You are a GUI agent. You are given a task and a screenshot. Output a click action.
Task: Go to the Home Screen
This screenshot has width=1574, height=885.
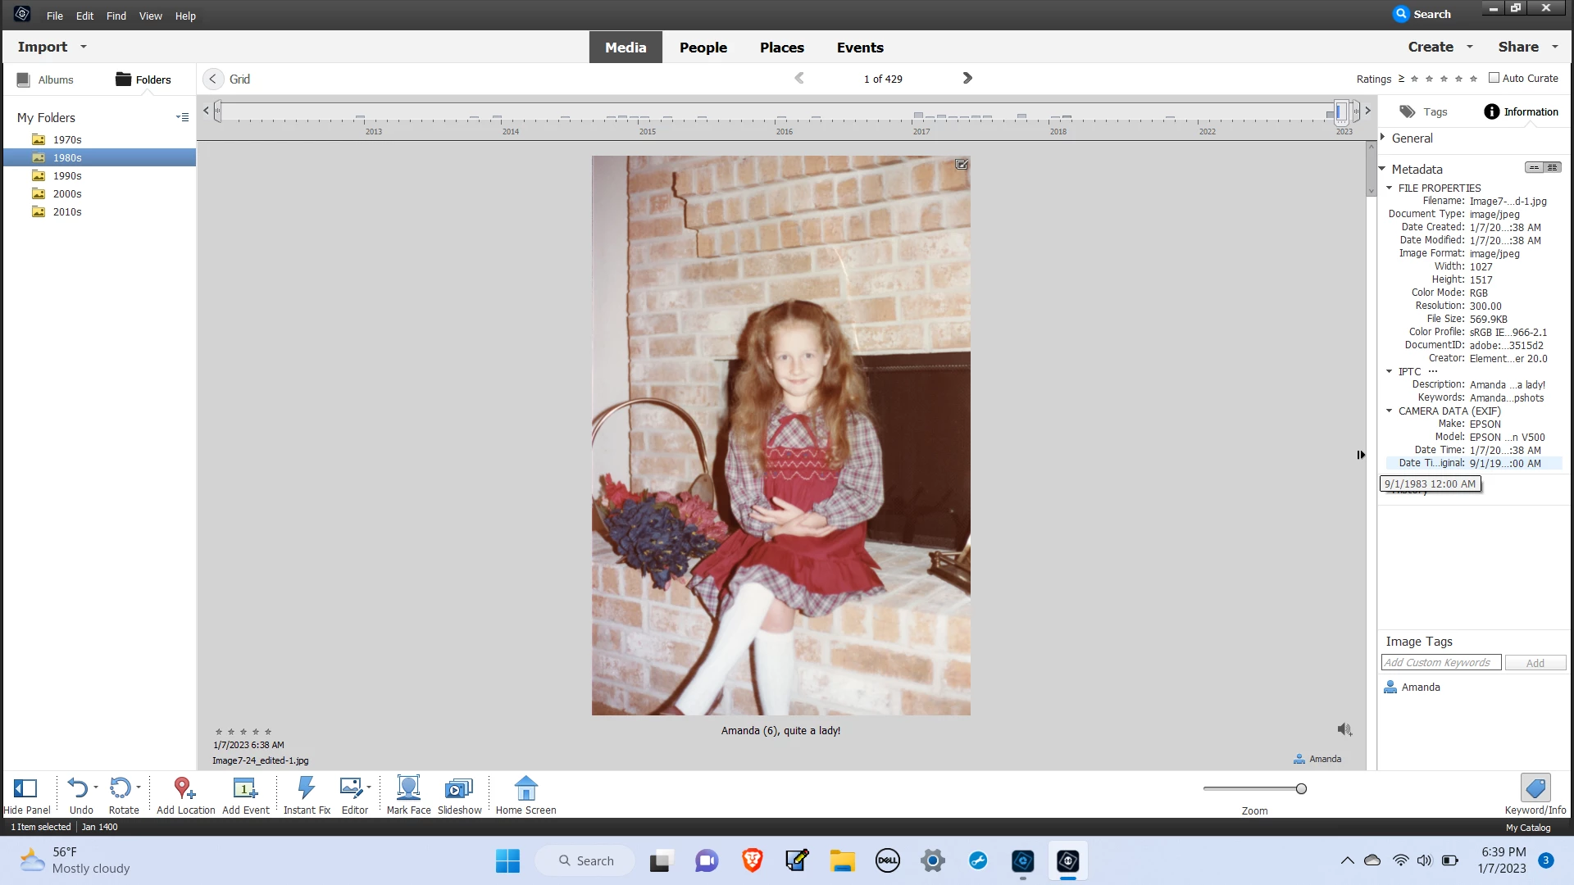click(x=525, y=788)
